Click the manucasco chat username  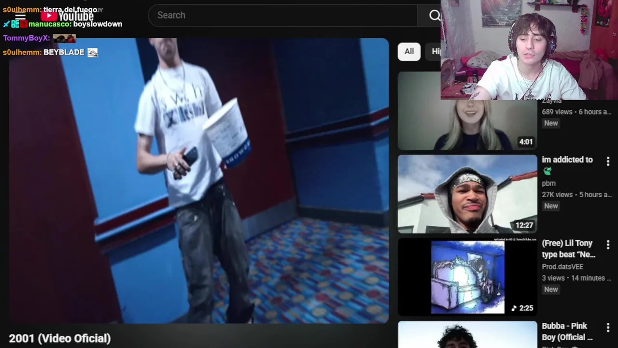[49, 24]
